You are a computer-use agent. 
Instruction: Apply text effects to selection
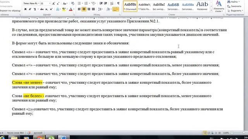pos(58,9)
